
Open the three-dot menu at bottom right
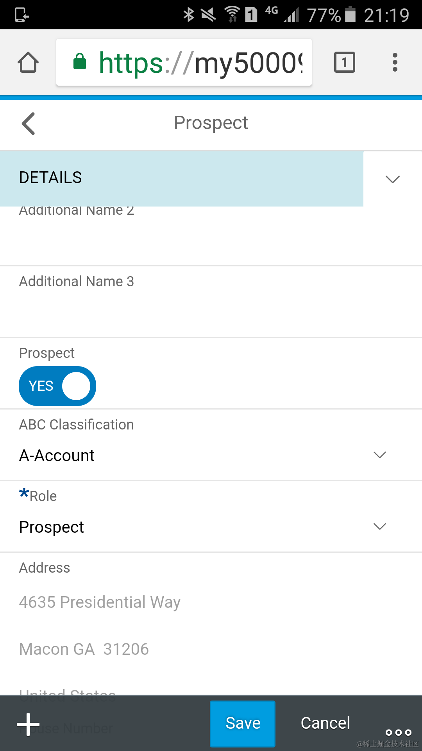tap(398, 732)
